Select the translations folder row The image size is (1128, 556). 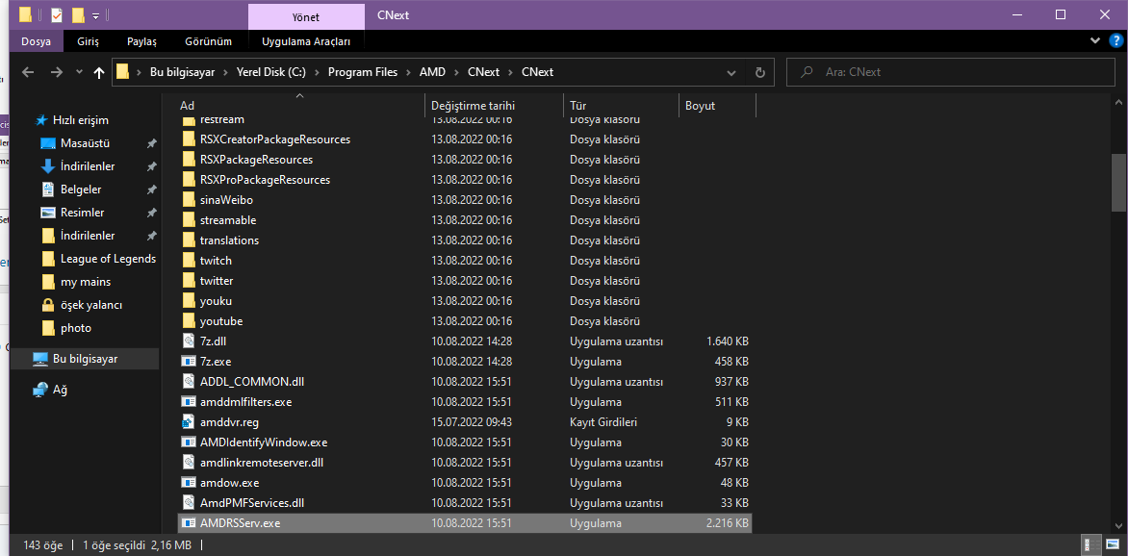[464, 240]
